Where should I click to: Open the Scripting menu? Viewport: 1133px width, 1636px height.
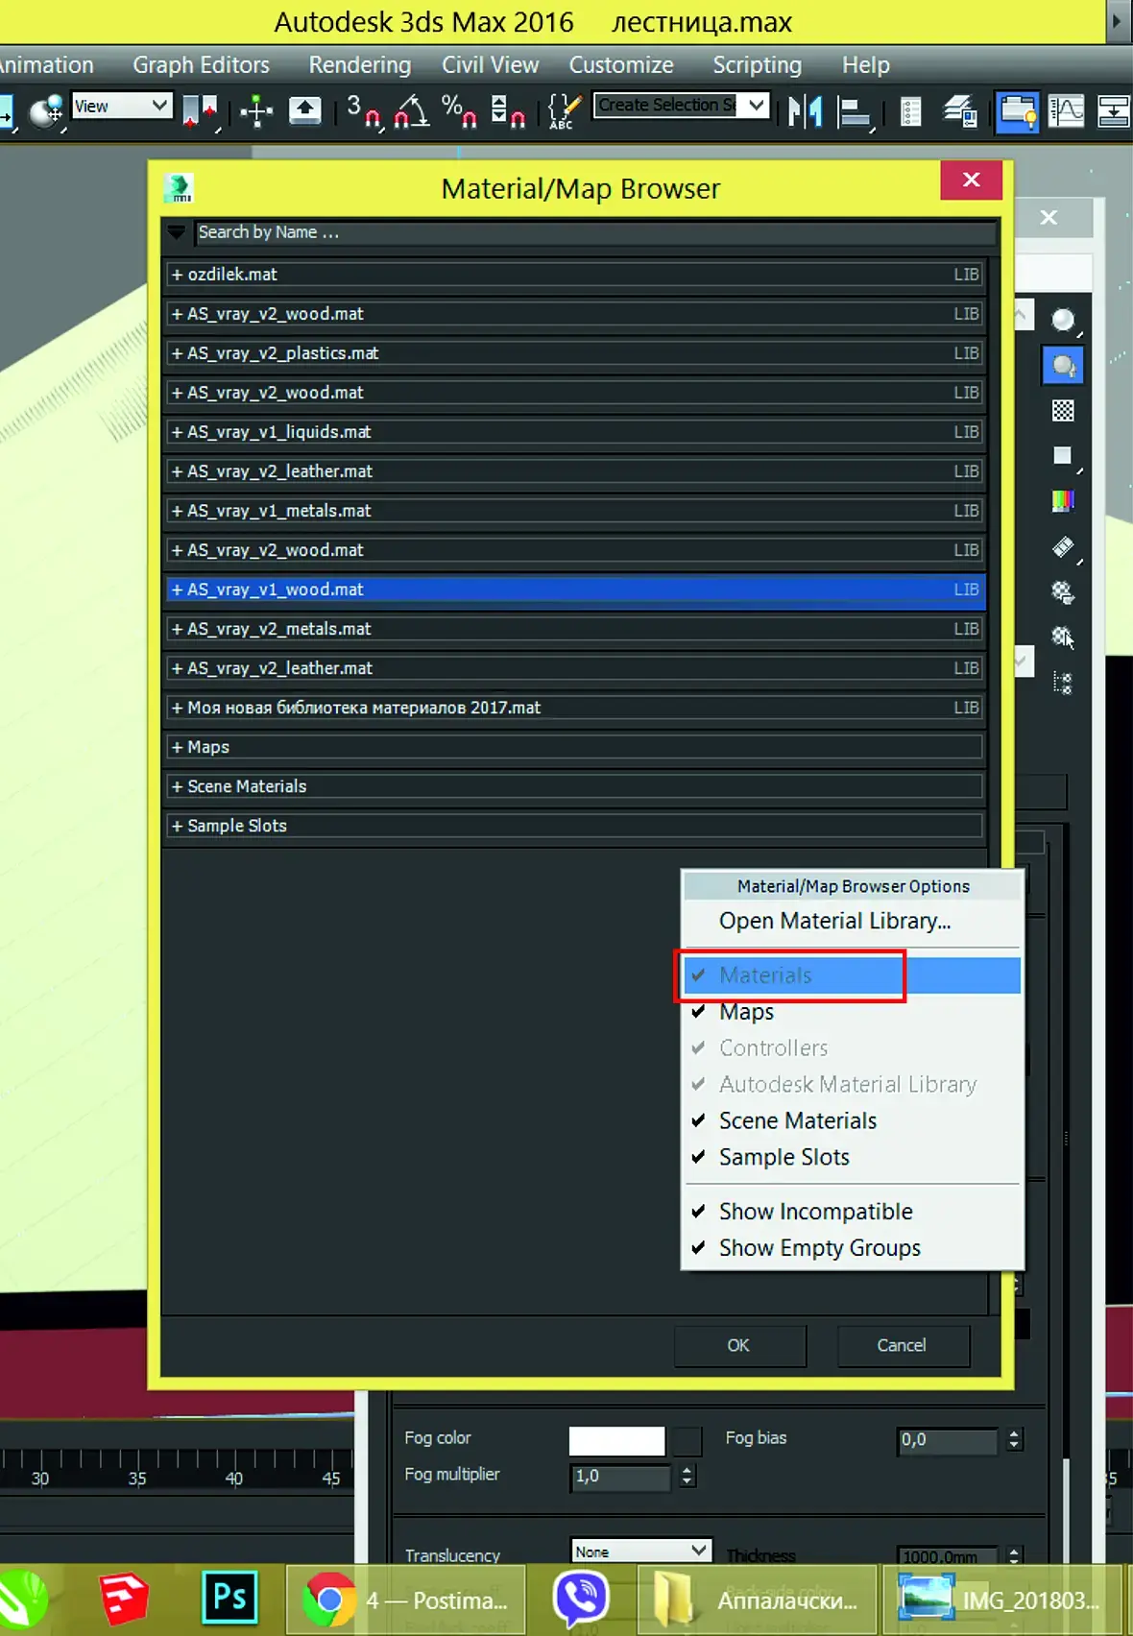pyautogui.click(x=758, y=65)
